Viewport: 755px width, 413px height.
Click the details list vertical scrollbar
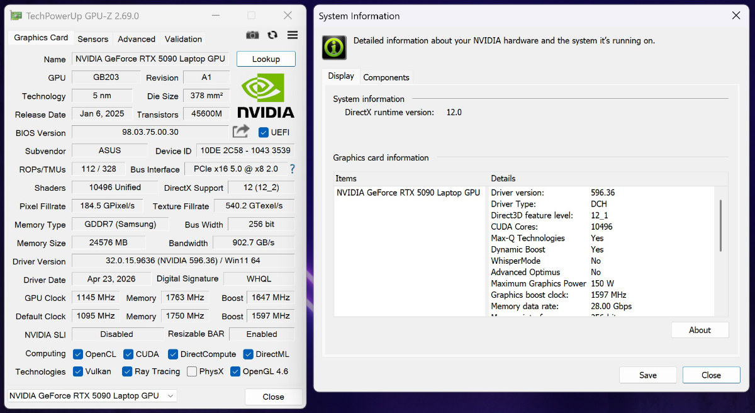(x=721, y=225)
